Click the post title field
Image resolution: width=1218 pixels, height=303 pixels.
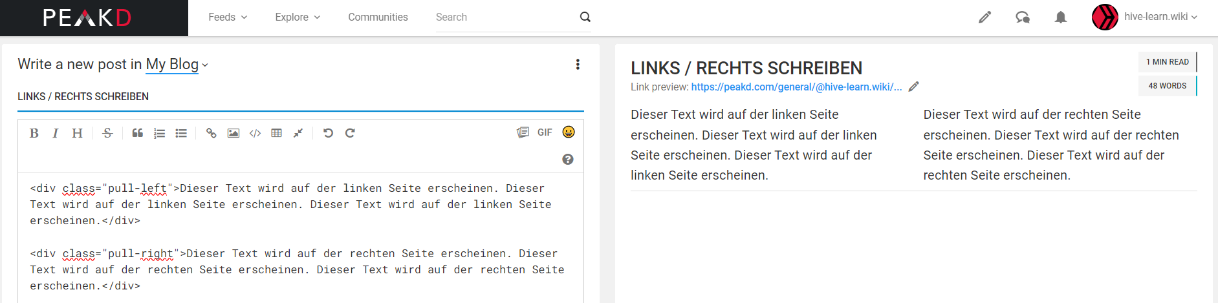coord(301,97)
